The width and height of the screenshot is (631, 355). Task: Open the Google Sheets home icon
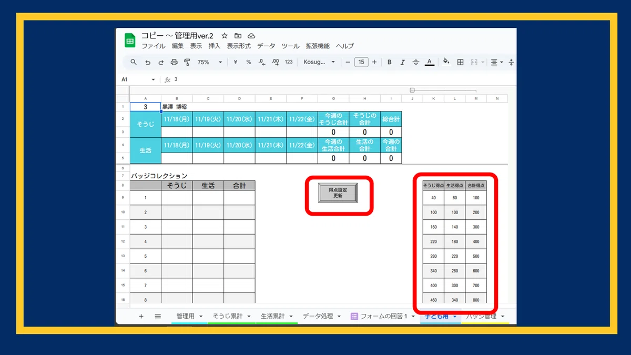(x=130, y=40)
